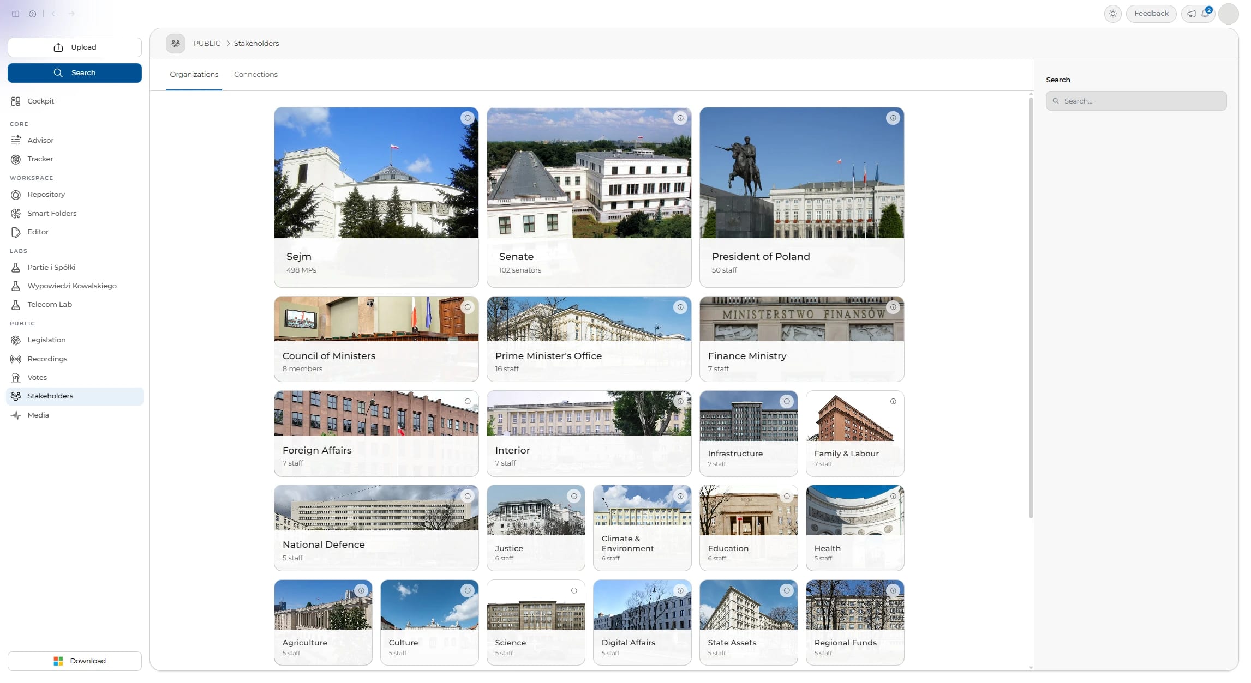Focus the stakeholder Search input field

pyautogui.click(x=1136, y=101)
